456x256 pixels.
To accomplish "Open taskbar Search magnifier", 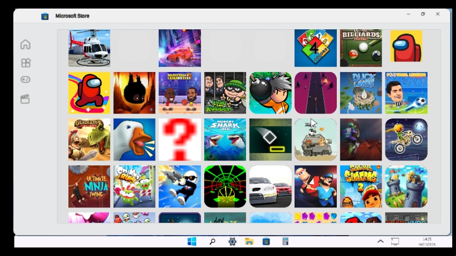I will 212,242.
